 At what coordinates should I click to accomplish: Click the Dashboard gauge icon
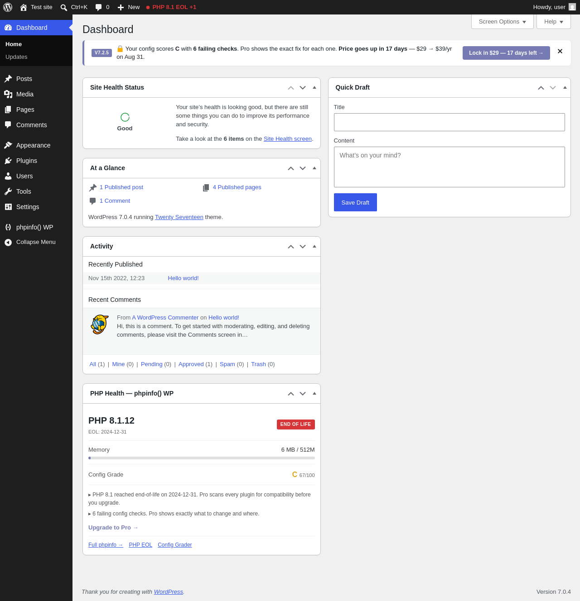pyautogui.click(x=8, y=28)
